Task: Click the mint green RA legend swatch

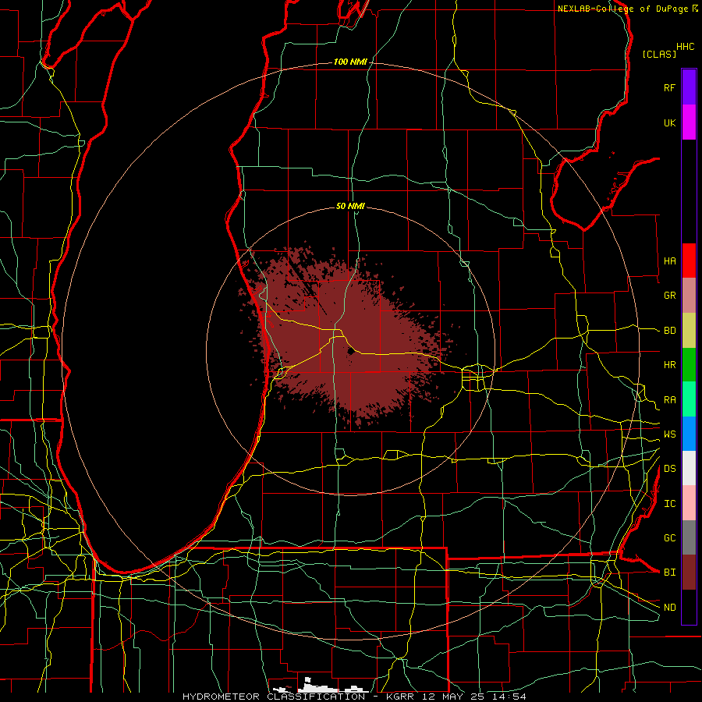Action: (x=689, y=399)
